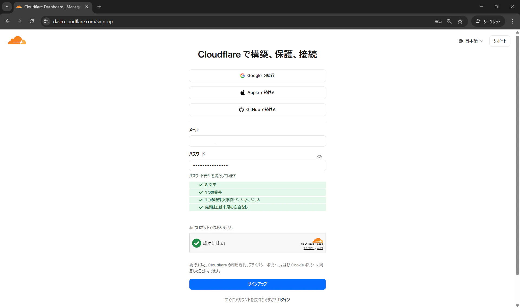Open the tab search dropdown arrow
The width and height of the screenshot is (520, 308).
point(7,7)
